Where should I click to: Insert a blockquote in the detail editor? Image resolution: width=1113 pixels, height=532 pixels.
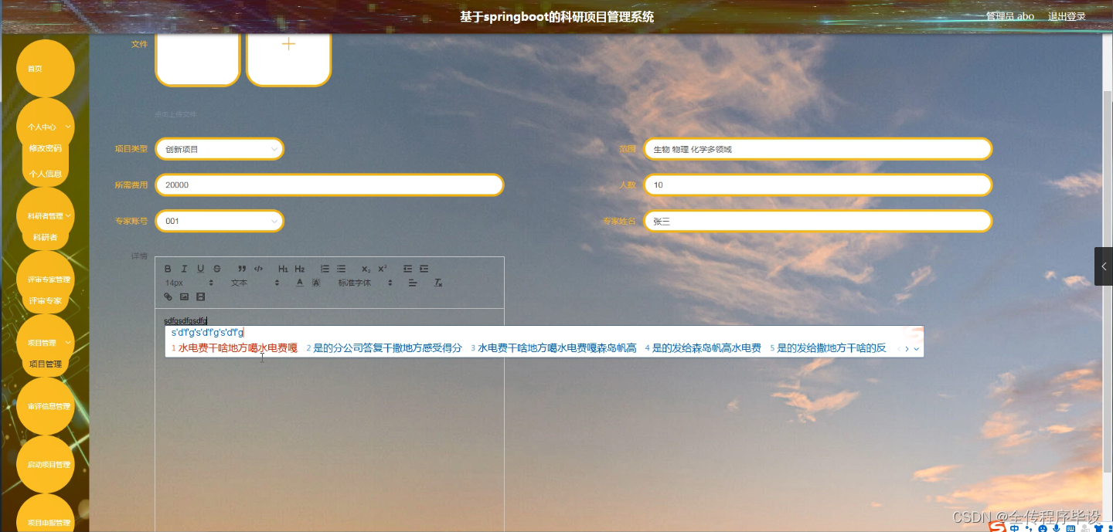242,269
